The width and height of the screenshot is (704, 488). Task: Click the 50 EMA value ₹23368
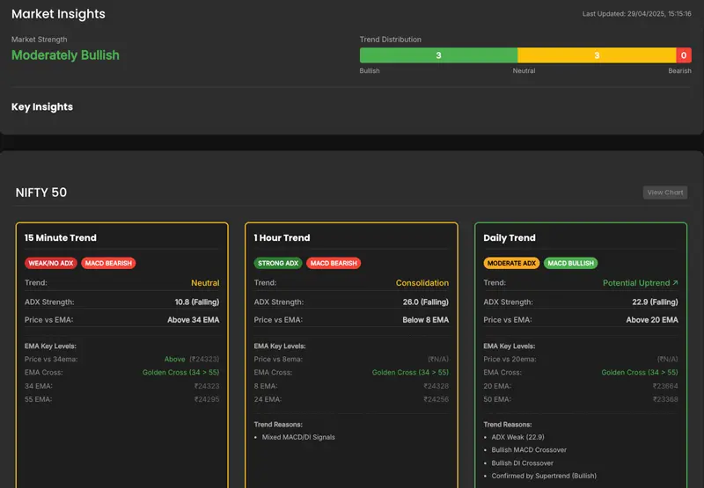[x=665, y=399]
